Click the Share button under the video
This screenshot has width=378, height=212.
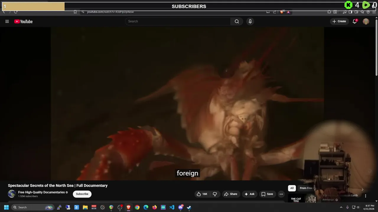coord(231,194)
